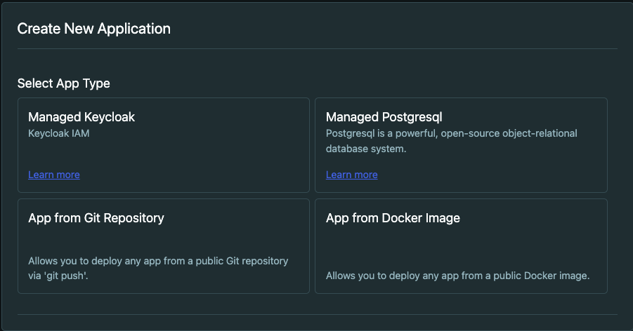Click the Postgresql object-relational database description
Viewport: 633px width, 331px height.
coord(451,141)
